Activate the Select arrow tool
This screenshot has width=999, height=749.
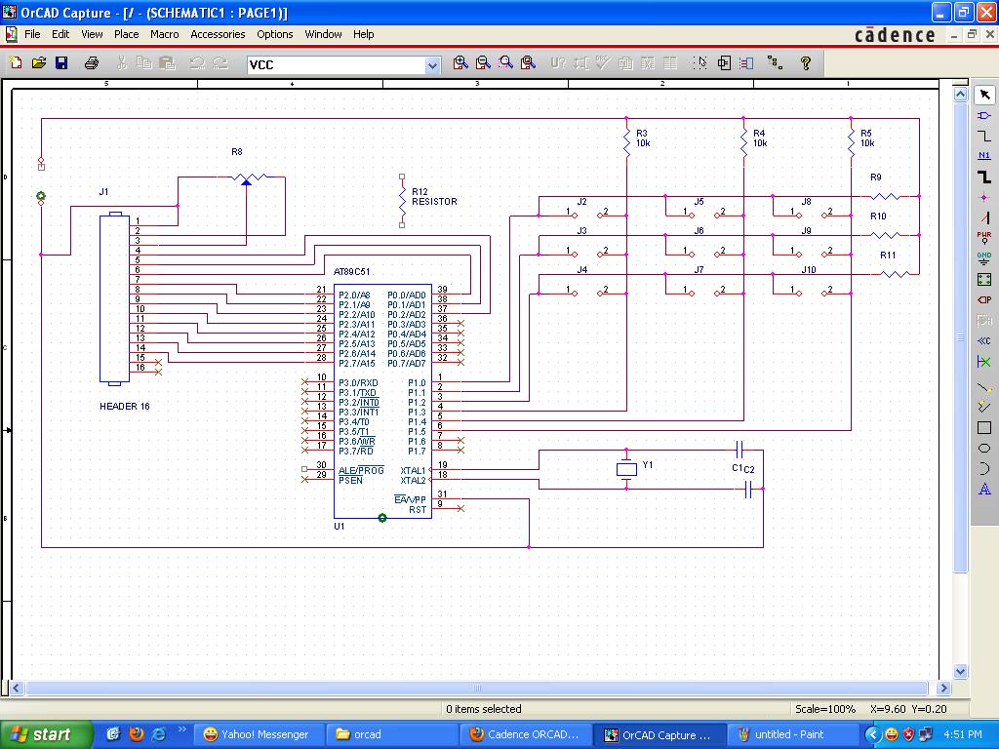(x=984, y=96)
